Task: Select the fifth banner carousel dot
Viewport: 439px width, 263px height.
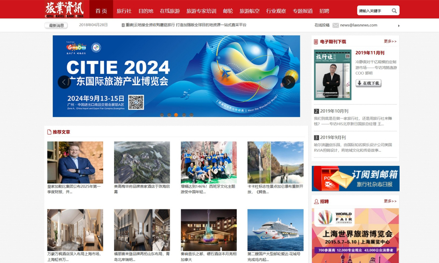Action: pyautogui.click(x=191, y=115)
